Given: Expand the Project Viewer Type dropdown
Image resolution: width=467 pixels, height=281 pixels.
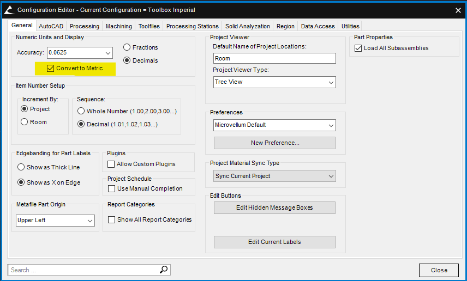Looking at the screenshot, I should click(331, 82).
